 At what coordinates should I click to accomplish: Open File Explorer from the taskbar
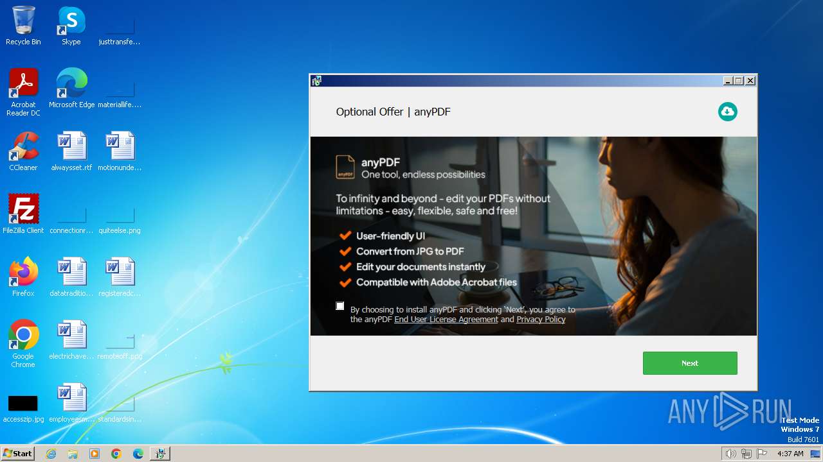pos(73,454)
